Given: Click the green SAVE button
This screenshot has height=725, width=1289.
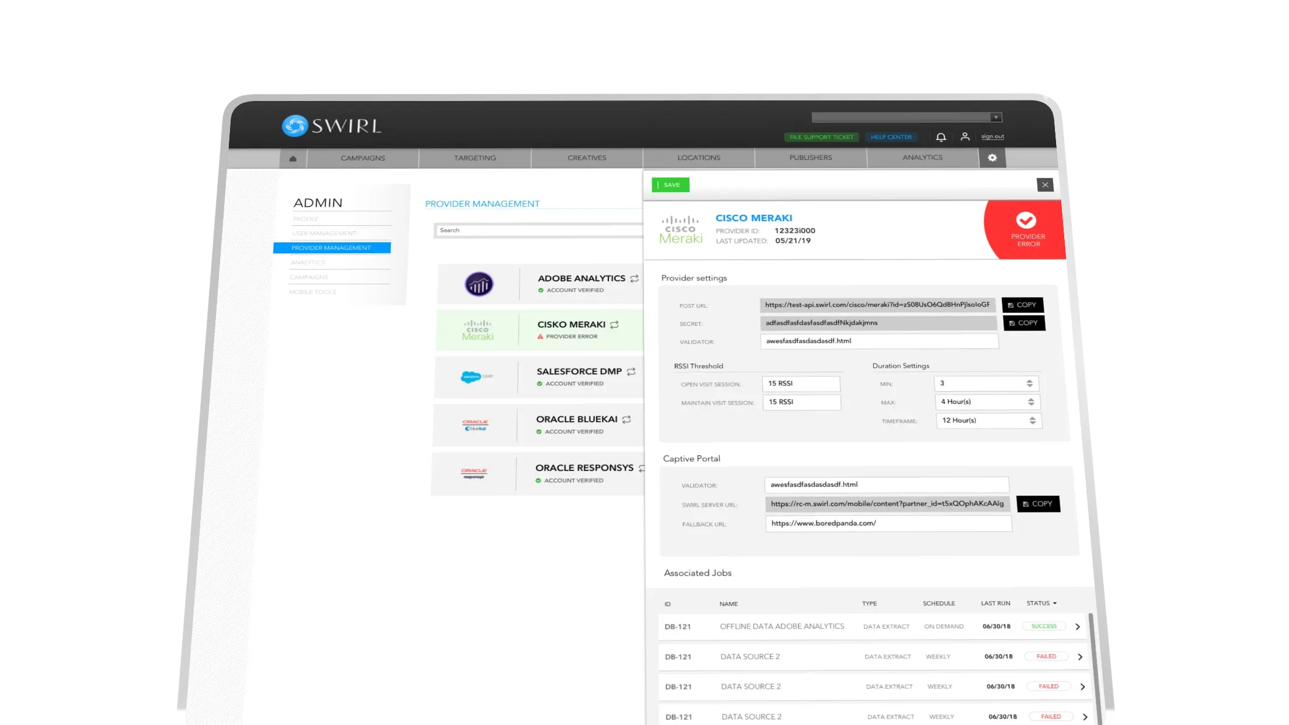Looking at the screenshot, I should (670, 185).
